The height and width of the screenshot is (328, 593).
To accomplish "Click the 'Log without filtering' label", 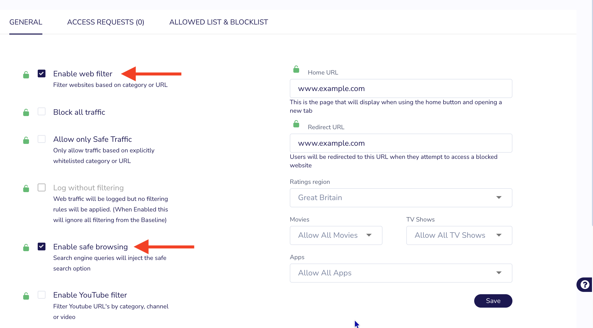I will click(88, 188).
